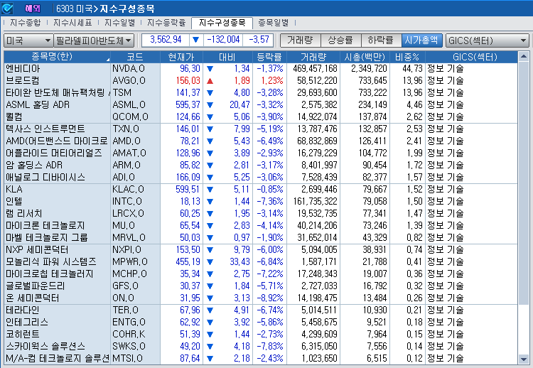This screenshot has height=368, width=533.
Task: Click the scrollbar up arrow
Action: pyautogui.click(x=524, y=56)
